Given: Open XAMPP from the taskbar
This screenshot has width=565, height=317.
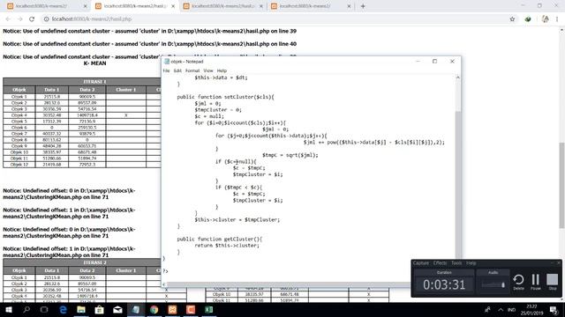Looking at the screenshot, I should (x=173, y=309).
